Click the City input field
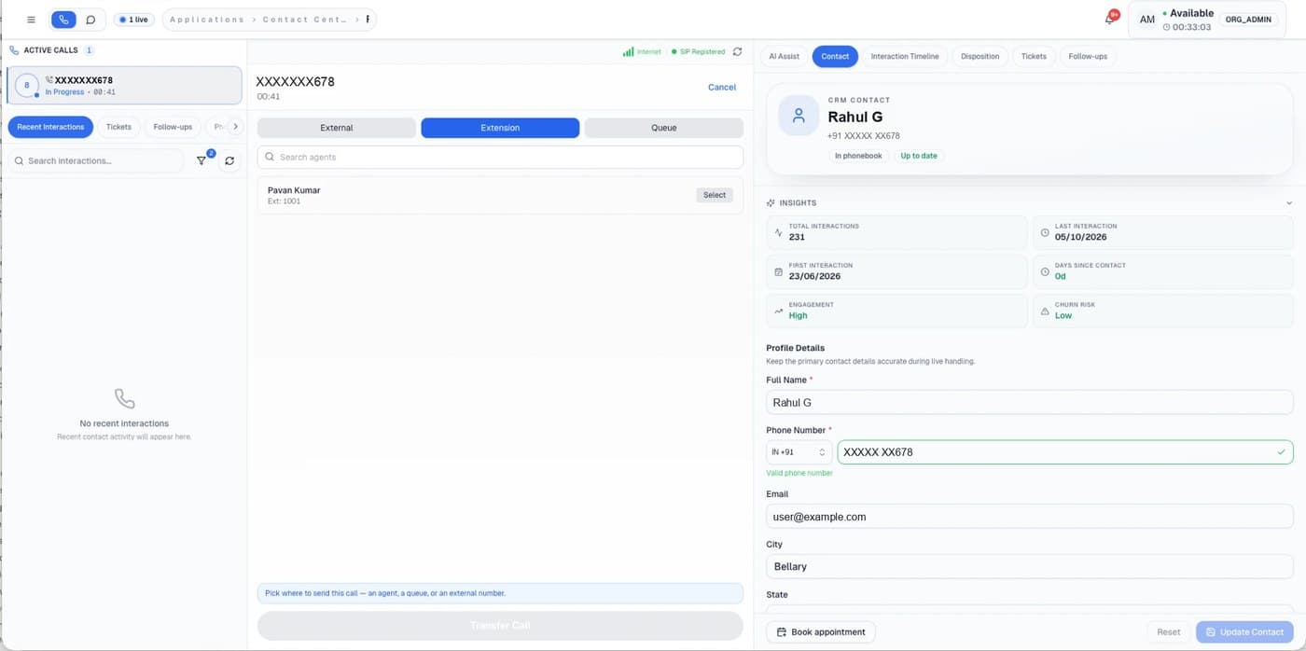 tap(1030, 566)
